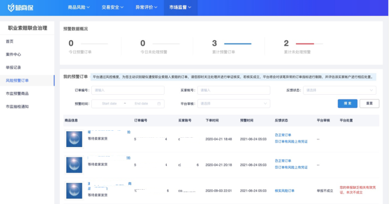Image resolution: width=389 pixels, height=204 pixels.
Task: Click 正常订单 link for 18:48 order
Action: 283,135
